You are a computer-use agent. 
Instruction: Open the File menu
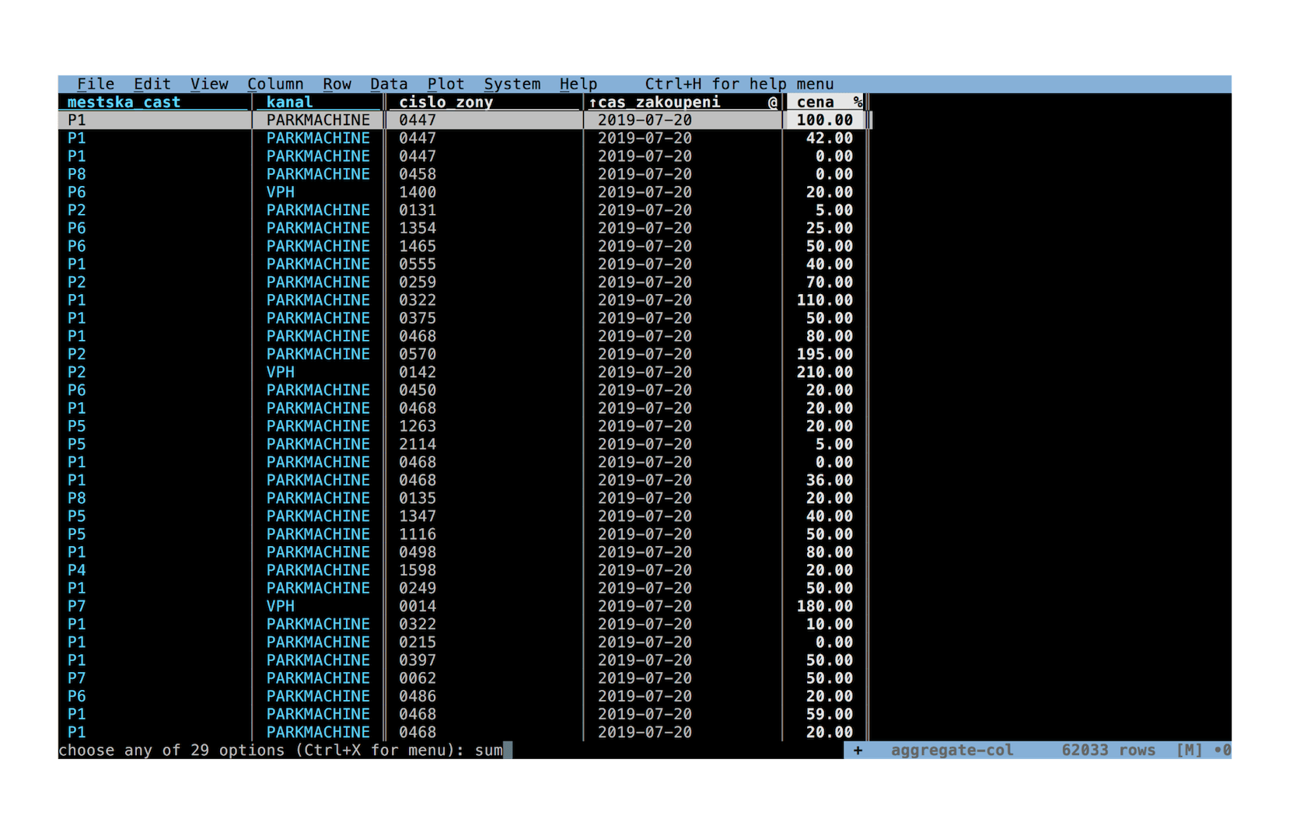[96, 84]
